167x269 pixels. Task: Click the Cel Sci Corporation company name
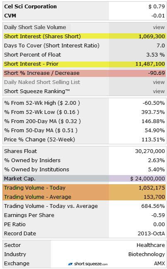pos(30,7)
